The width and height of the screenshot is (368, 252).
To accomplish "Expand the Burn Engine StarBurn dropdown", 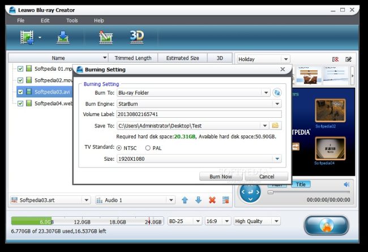I will 277,104.
